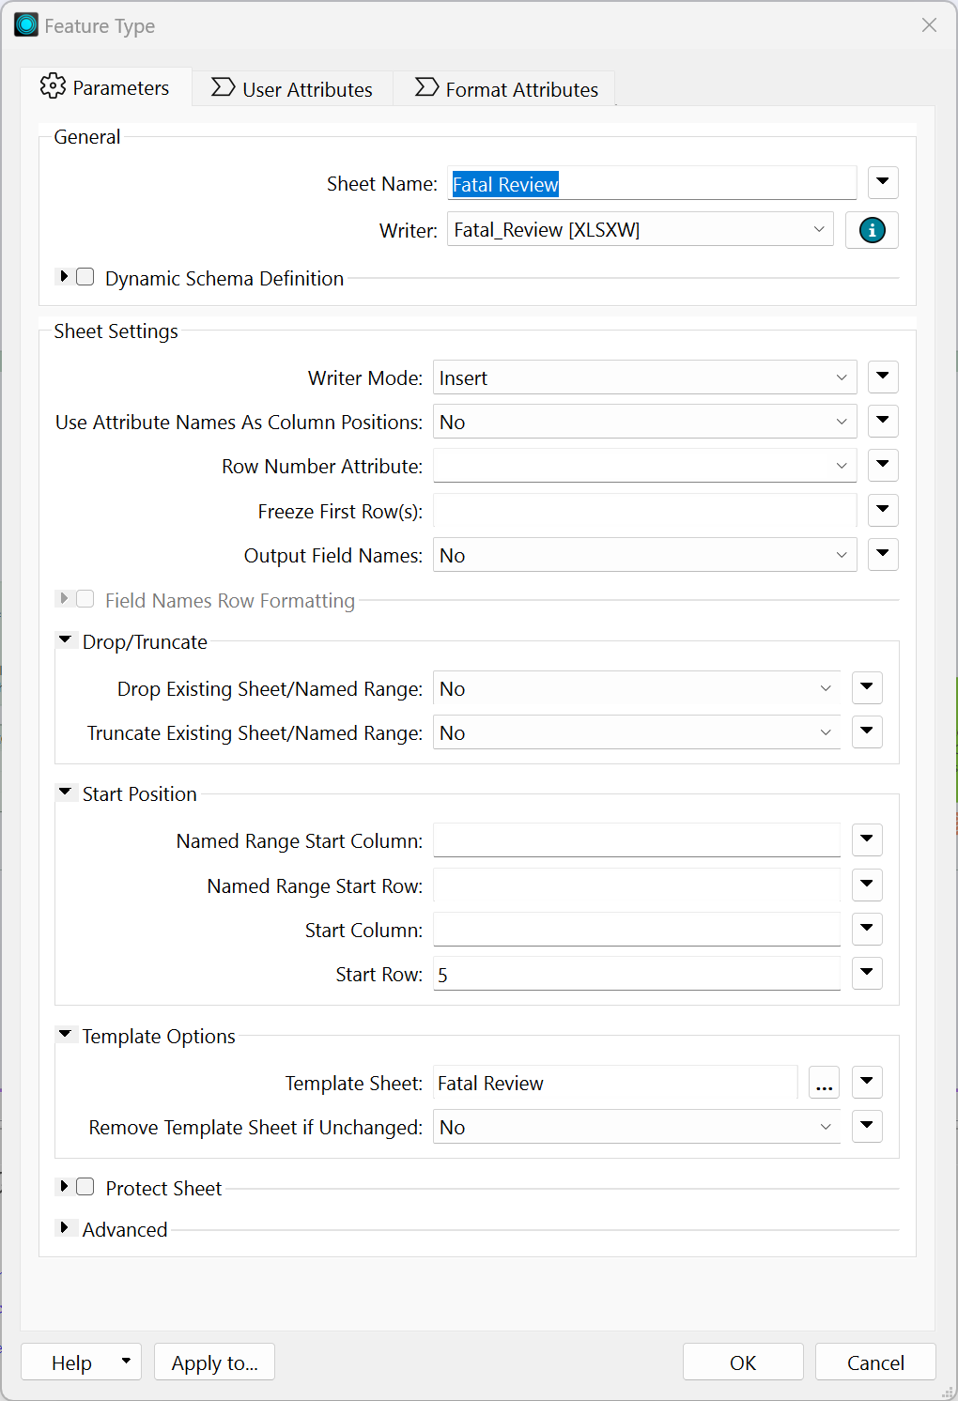The height and width of the screenshot is (1401, 958).
Task: Click the Sheet Name input field
Action: pyautogui.click(x=652, y=183)
